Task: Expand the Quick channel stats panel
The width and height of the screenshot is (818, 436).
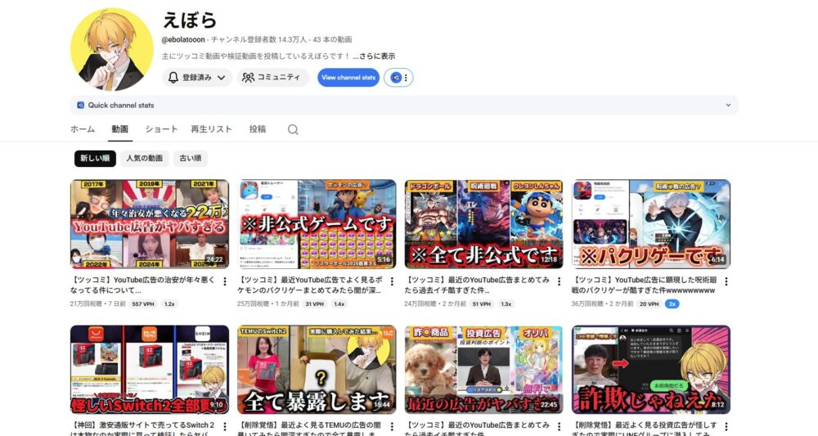Action: click(x=728, y=106)
